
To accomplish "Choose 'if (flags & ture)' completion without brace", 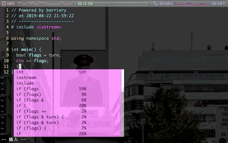I will (x=68, y=122).
